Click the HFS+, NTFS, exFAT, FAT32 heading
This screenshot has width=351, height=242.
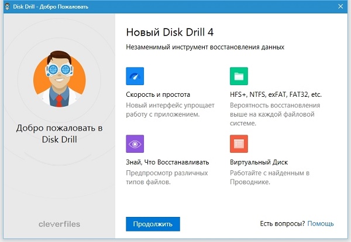click(x=276, y=94)
